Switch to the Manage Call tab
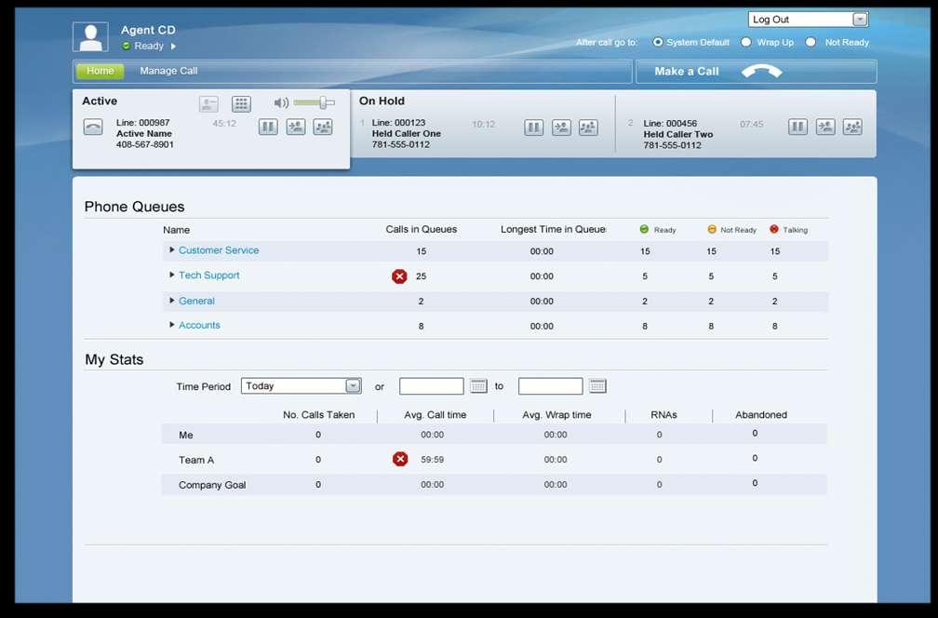This screenshot has width=938, height=618. pos(168,71)
